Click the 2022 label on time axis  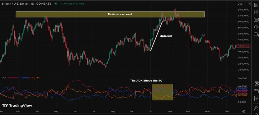point(207,111)
